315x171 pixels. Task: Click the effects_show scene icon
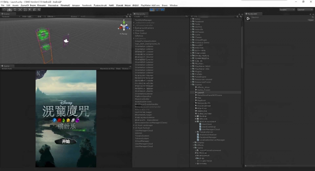click(x=196, y=87)
